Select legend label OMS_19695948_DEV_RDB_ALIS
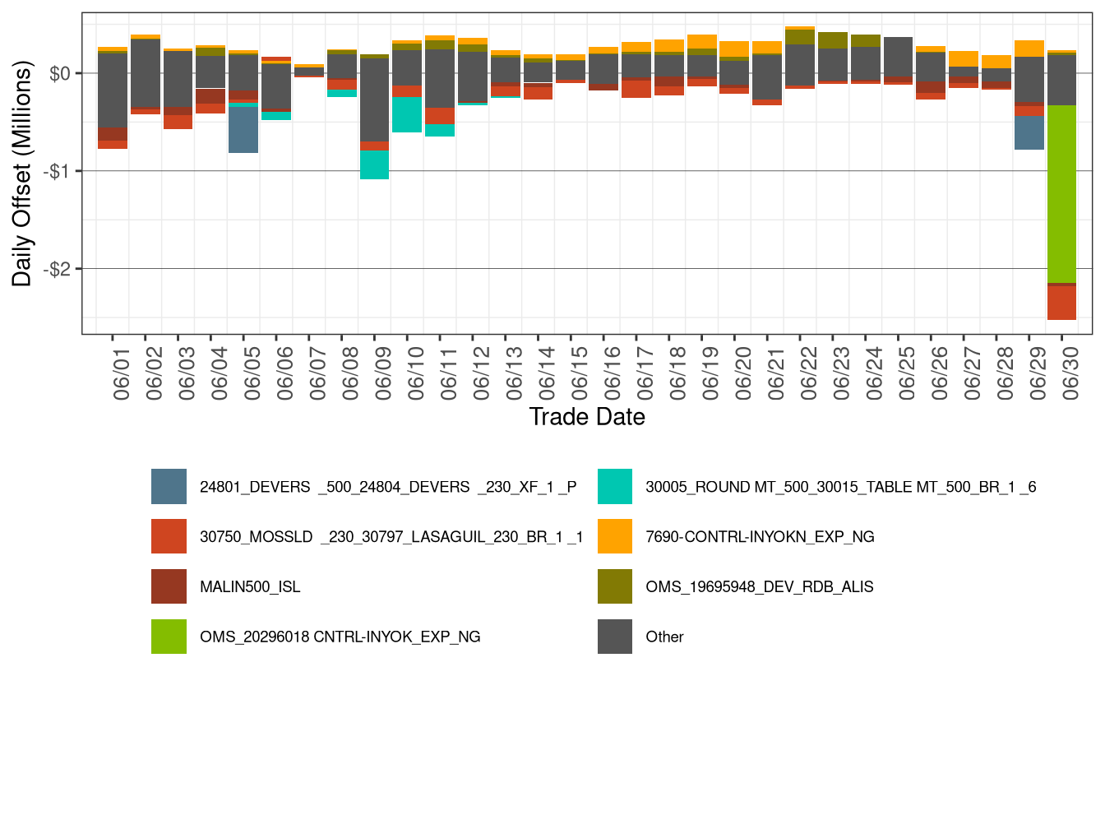The height and width of the screenshot is (829, 1105). point(760,587)
